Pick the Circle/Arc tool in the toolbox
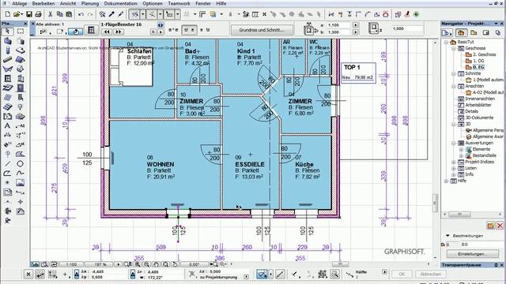Viewport: 506px width, 284px height. pos(20,163)
